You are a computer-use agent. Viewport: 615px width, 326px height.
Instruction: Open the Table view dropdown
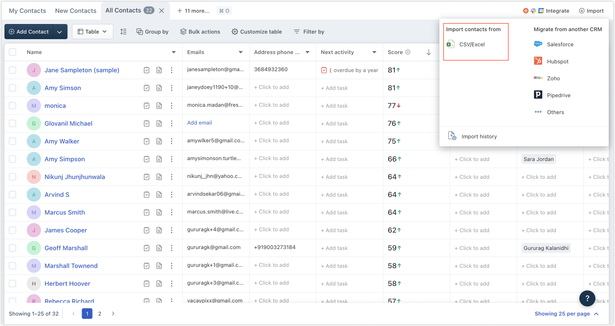point(92,31)
